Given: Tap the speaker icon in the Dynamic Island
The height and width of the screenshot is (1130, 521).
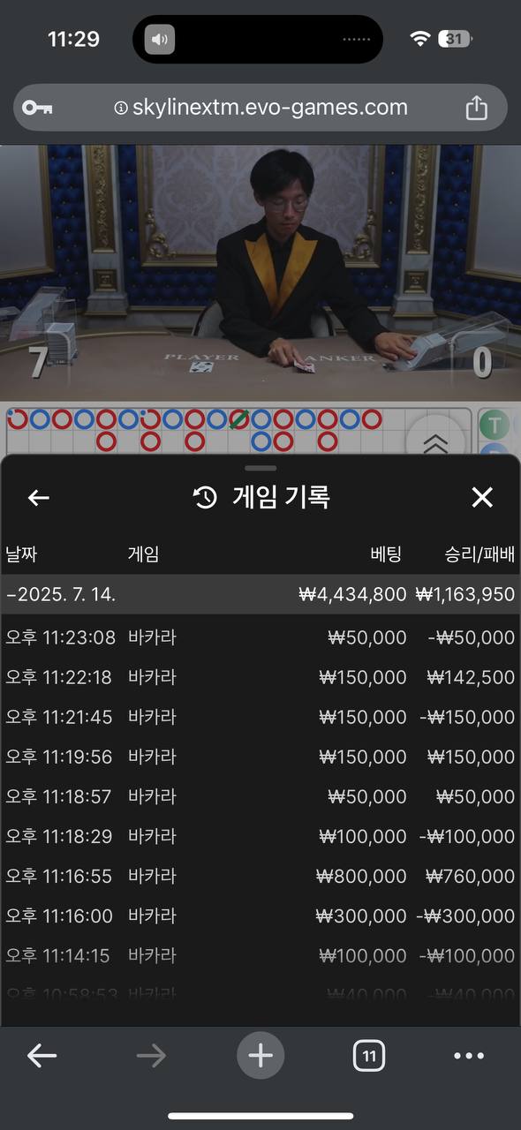Looking at the screenshot, I should click(160, 39).
